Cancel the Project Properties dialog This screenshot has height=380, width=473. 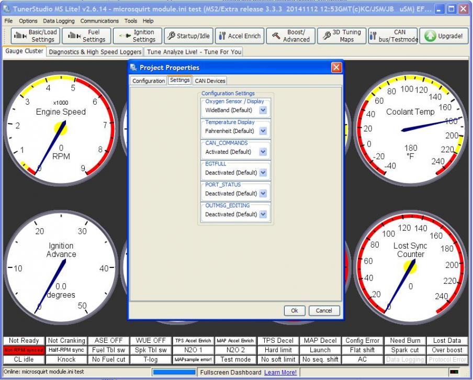coord(324,310)
